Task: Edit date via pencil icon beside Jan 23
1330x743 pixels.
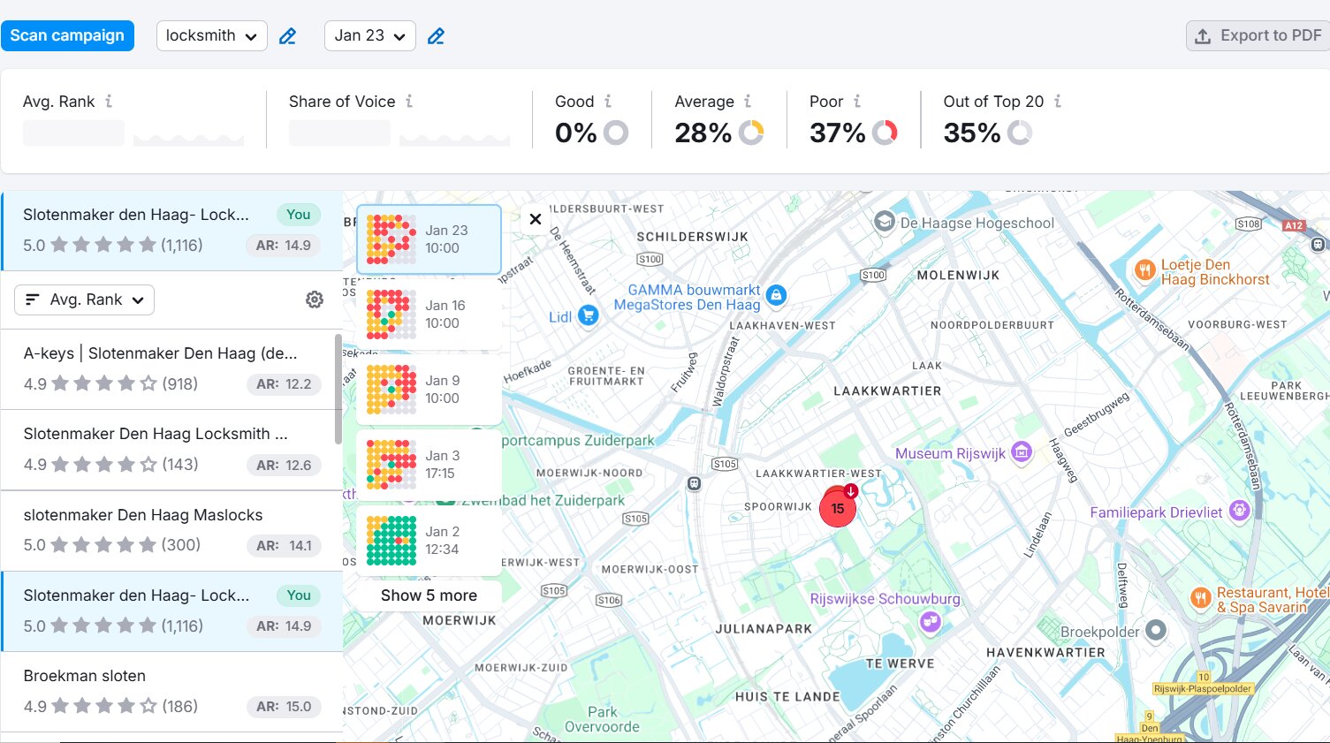Action: pyautogui.click(x=436, y=36)
